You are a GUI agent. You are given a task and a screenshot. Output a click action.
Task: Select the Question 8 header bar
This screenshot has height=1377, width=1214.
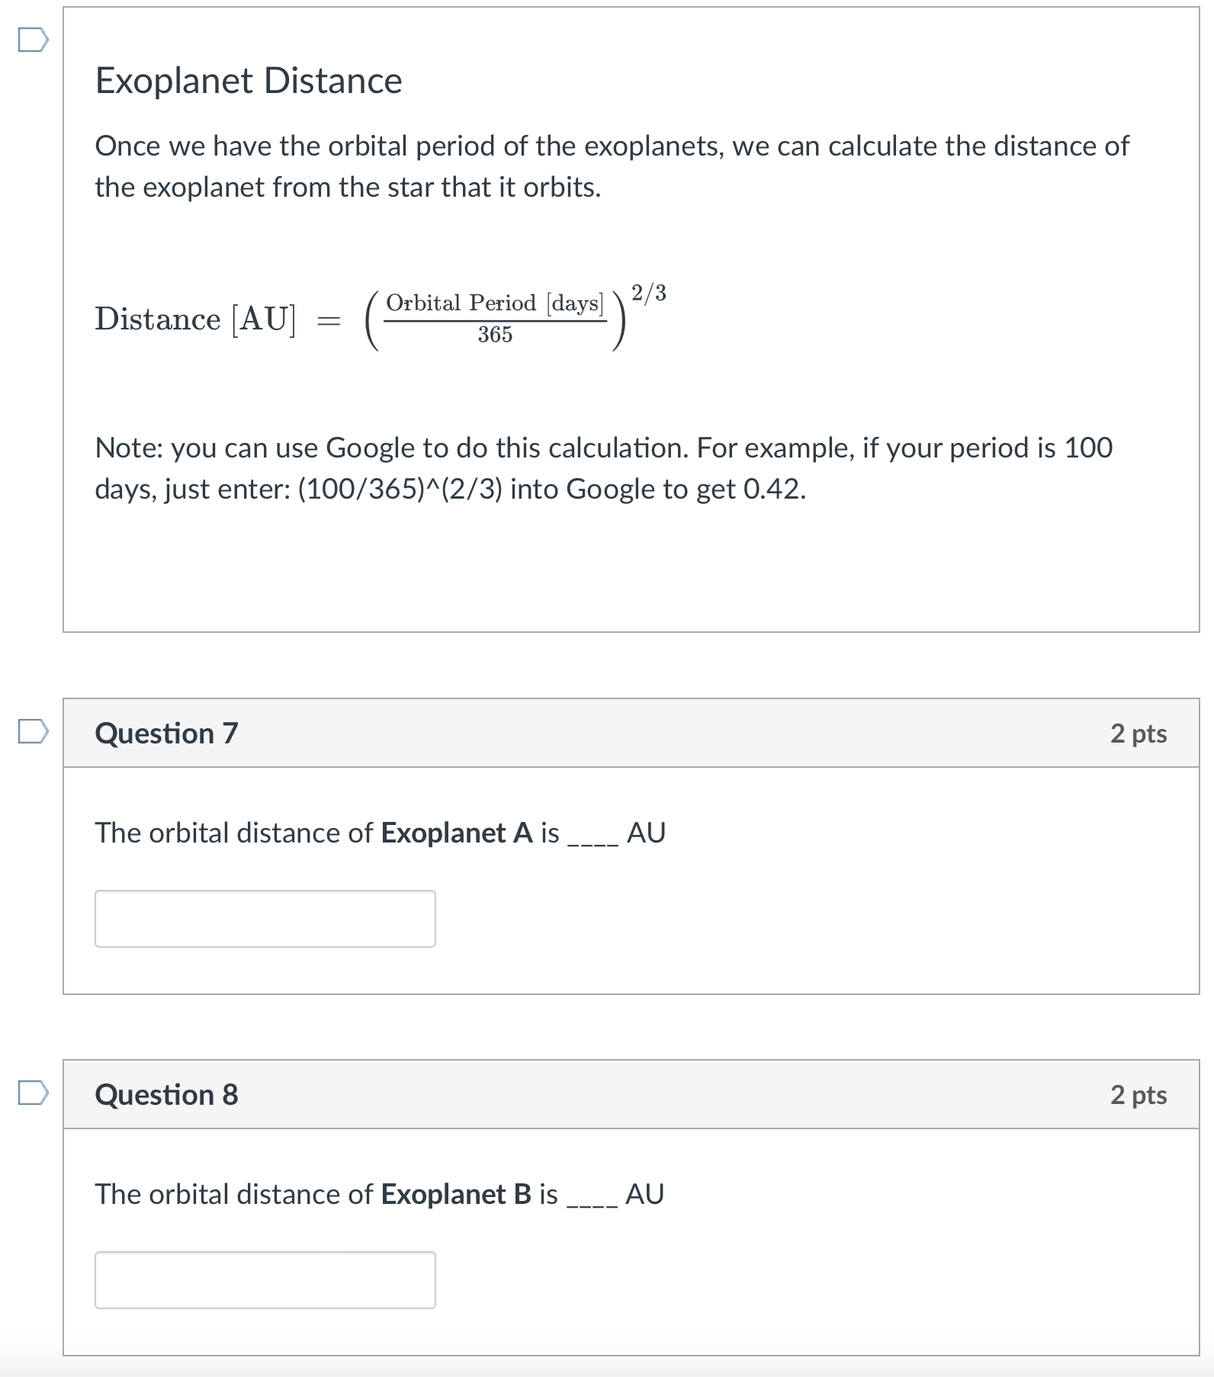[x=610, y=1096]
